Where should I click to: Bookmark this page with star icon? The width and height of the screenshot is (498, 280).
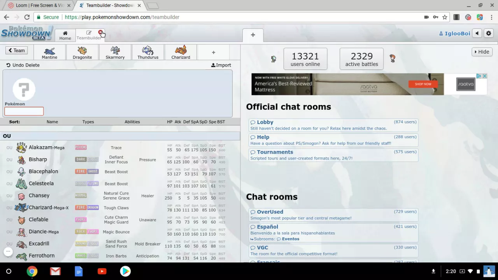point(445,17)
